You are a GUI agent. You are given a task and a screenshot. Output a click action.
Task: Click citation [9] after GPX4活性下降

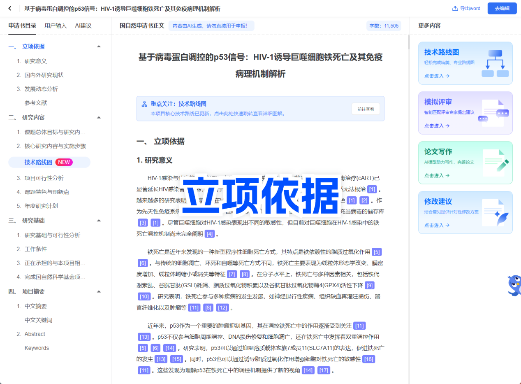[x=370, y=286]
